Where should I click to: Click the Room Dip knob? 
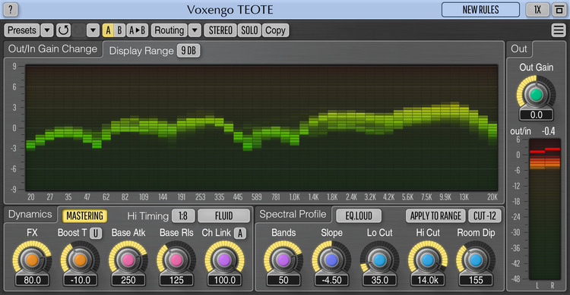point(476,260)
